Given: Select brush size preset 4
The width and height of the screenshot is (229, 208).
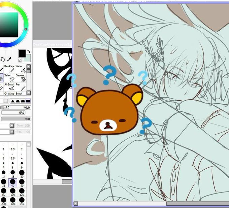Looking at the screenshot, I should (x=22, y=156).
